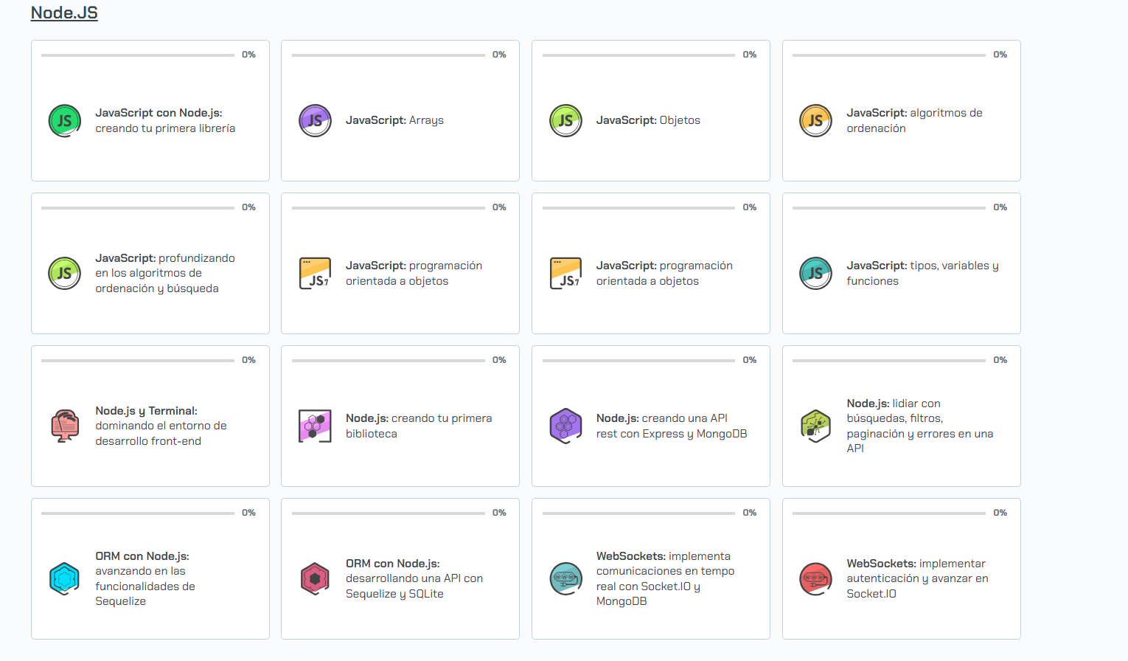The height and width of the screenshot is (661, 1128).
Task: Click progress bar on 'WebSockets: implementa comunicaciones' card
Action: pos(638,513)
